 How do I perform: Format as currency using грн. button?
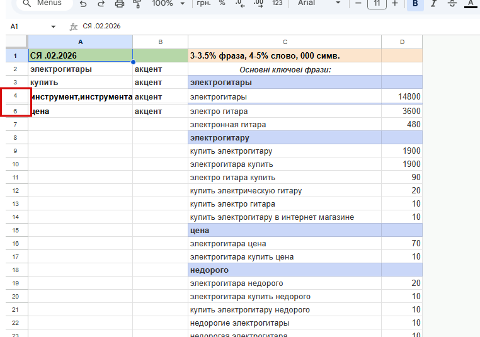[205, 4]
